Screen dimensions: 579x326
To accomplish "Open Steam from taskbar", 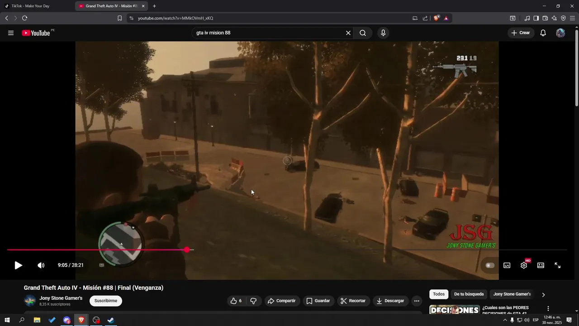I will pyautogui.click(x=111, y=320).
